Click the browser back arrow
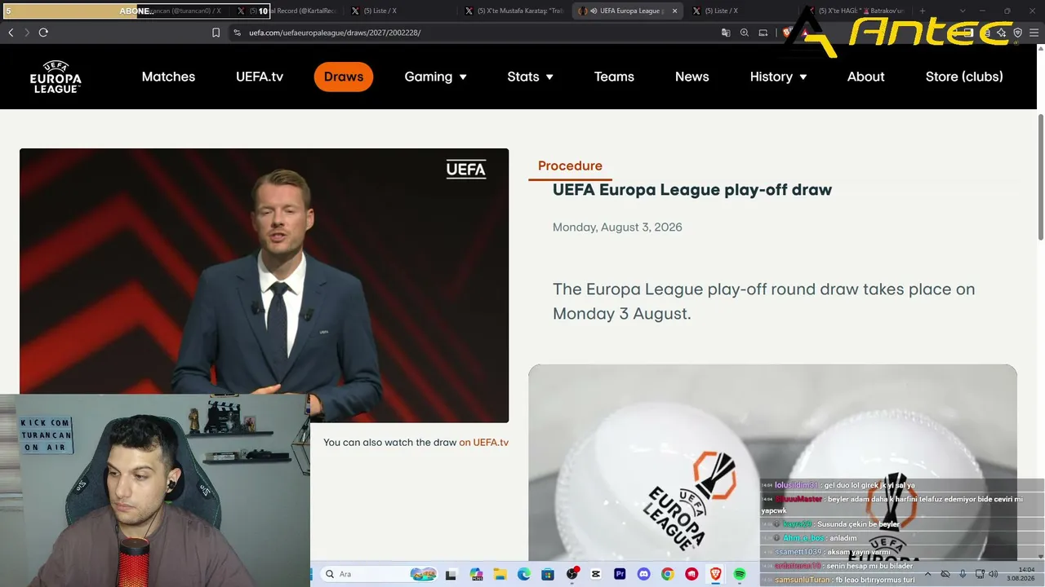 click(11, 33)
